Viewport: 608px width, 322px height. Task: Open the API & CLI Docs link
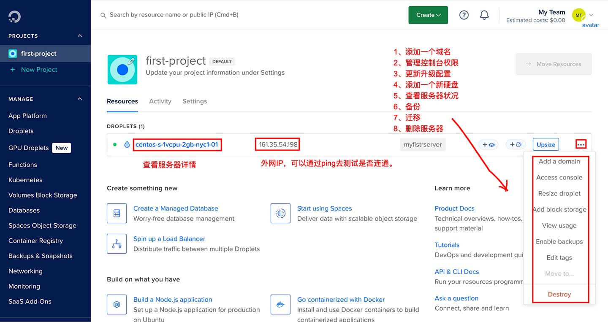[x=457, y=272]
